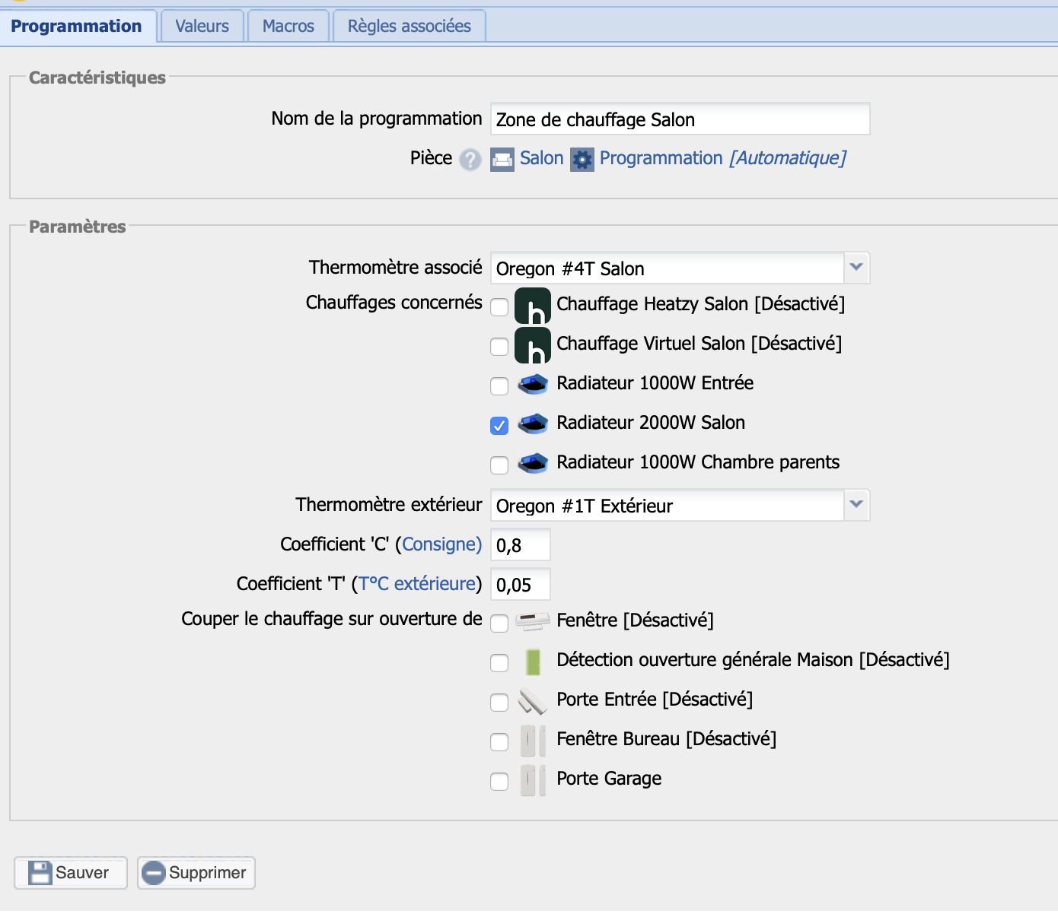Click the Radiateur 2000W Salon icon
This screenshot has height=914, width=1058.
[x=533, y=424]
